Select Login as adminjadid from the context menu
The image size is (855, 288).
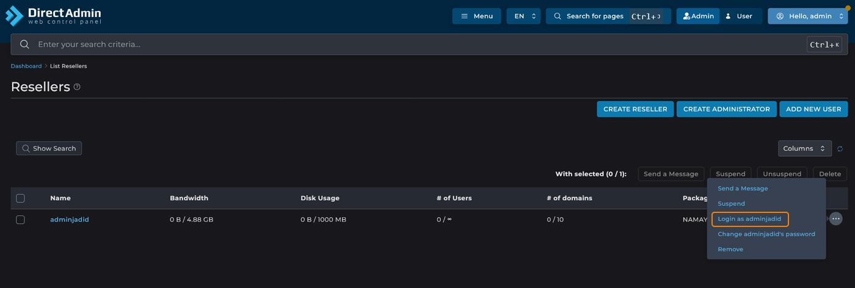click(749, 219)
